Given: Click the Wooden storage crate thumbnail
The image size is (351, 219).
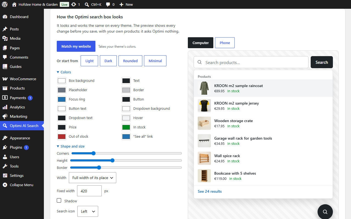Looking at the screenshot, I should pyautogui.click(x=204, y=123).
